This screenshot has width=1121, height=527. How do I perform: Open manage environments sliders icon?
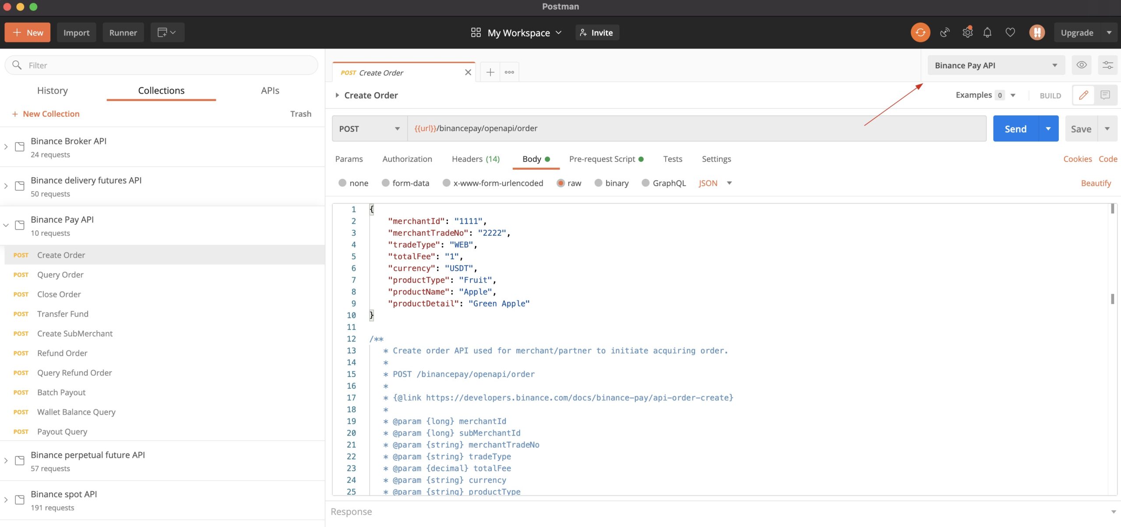point(1107,65)
